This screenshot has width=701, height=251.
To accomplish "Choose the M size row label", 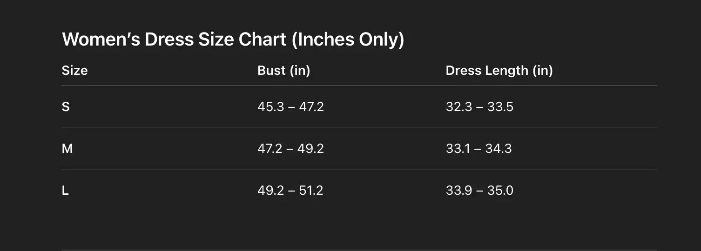I will (x=67, y=149).
